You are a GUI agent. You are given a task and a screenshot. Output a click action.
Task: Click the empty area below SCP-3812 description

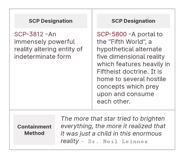coord(51,86)
